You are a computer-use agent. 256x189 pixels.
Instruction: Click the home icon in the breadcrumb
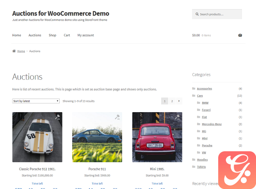(14, 51)
